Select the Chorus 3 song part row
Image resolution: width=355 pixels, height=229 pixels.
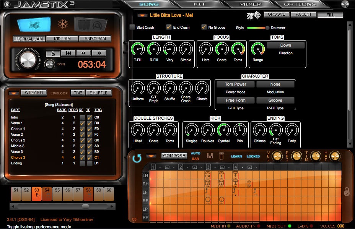click(56, 158)
